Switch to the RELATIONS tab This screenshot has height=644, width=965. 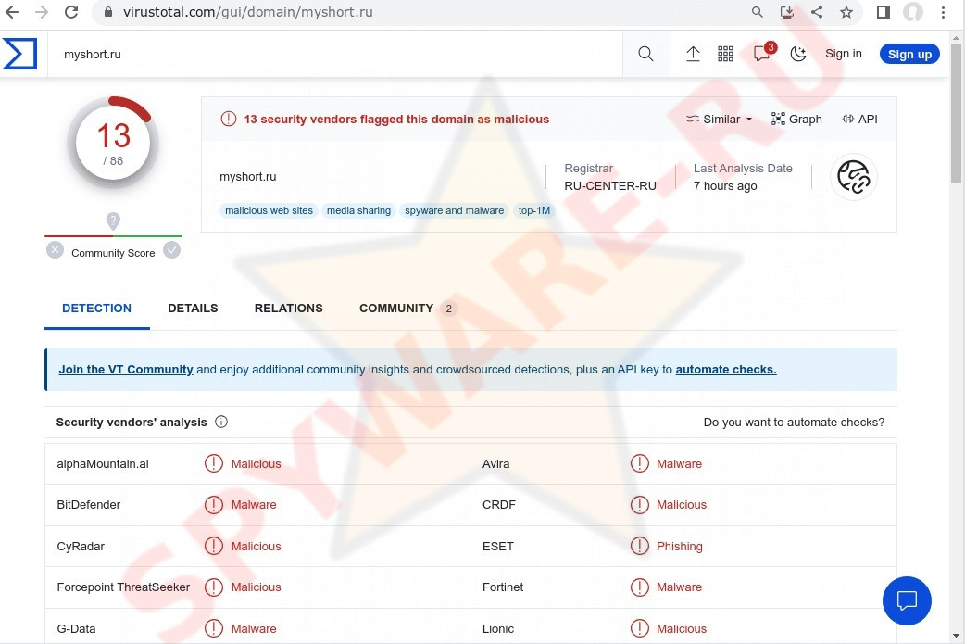click(x=289, y=309)
